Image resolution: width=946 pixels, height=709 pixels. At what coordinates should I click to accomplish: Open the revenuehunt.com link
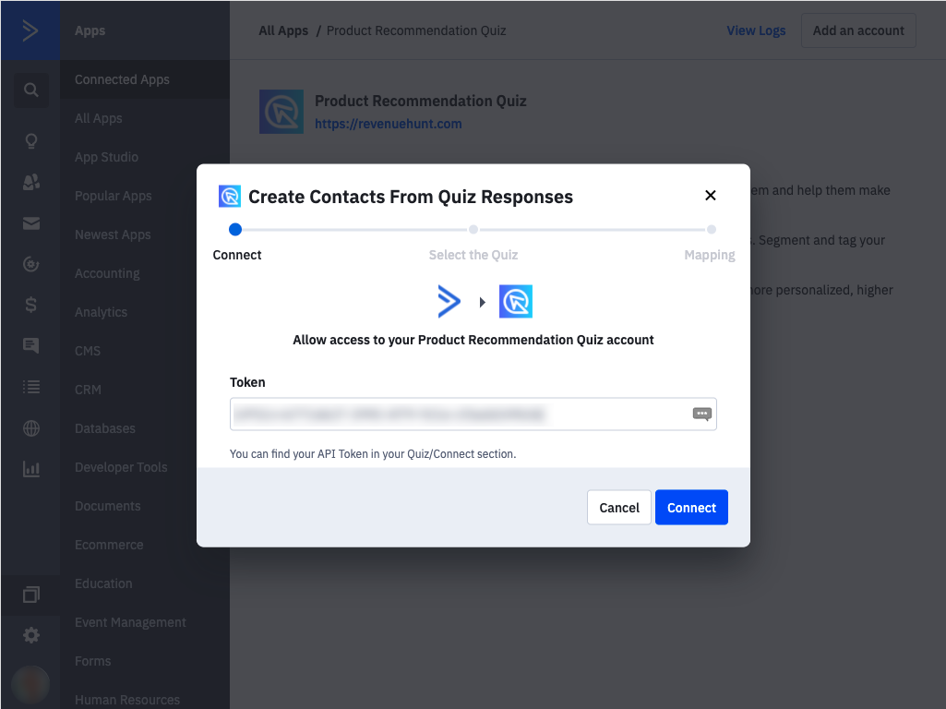coord(388,125)
